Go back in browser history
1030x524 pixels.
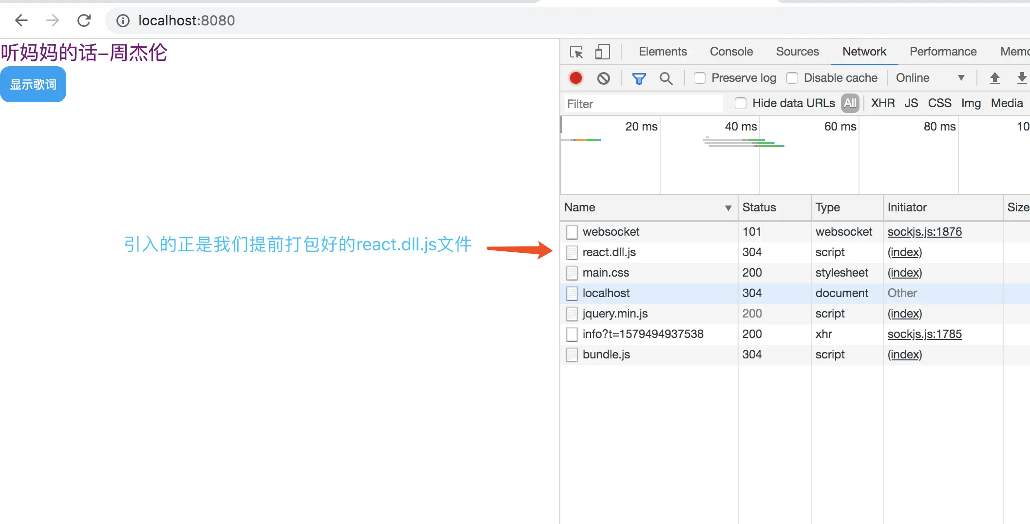(21, 20)
